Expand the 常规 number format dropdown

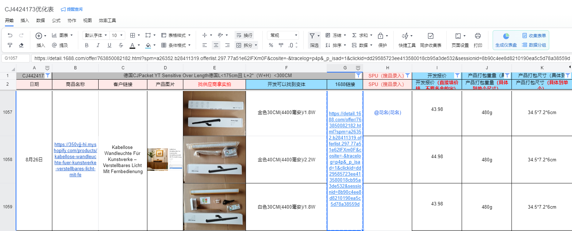[x=283, y=35]
